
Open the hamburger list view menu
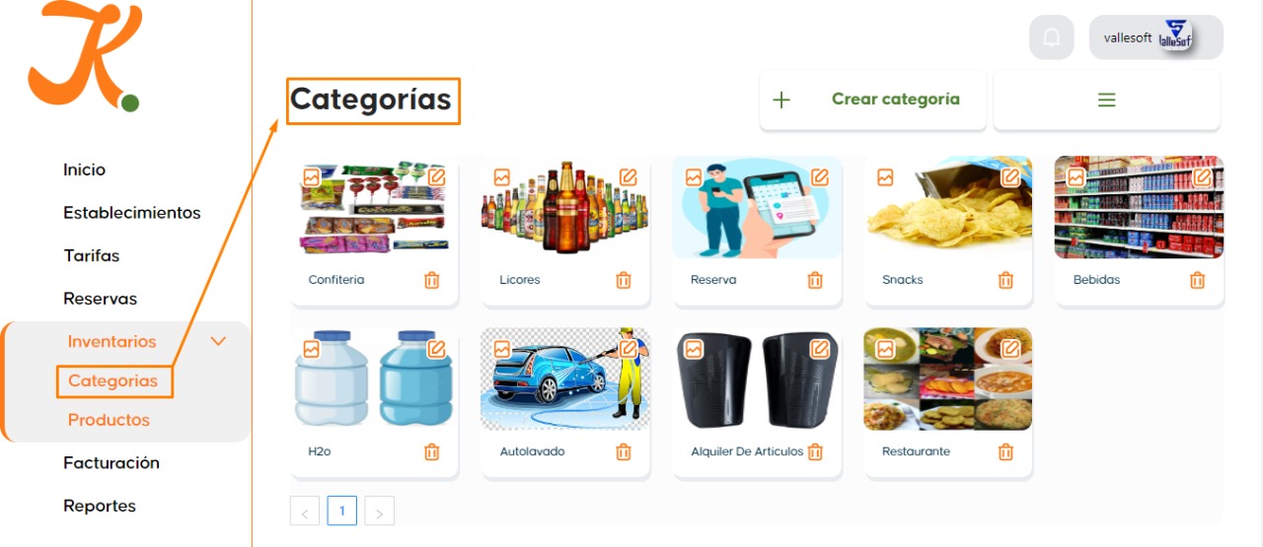[1107, 100]
